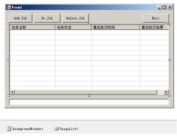Click the BackgroundWorker1 label text

(x=28, y=129)
